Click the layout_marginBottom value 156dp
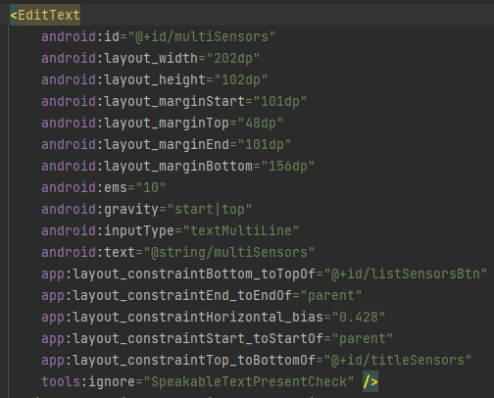 tap(288, 166)
